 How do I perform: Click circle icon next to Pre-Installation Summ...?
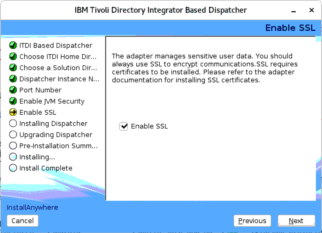pos(13,146)
